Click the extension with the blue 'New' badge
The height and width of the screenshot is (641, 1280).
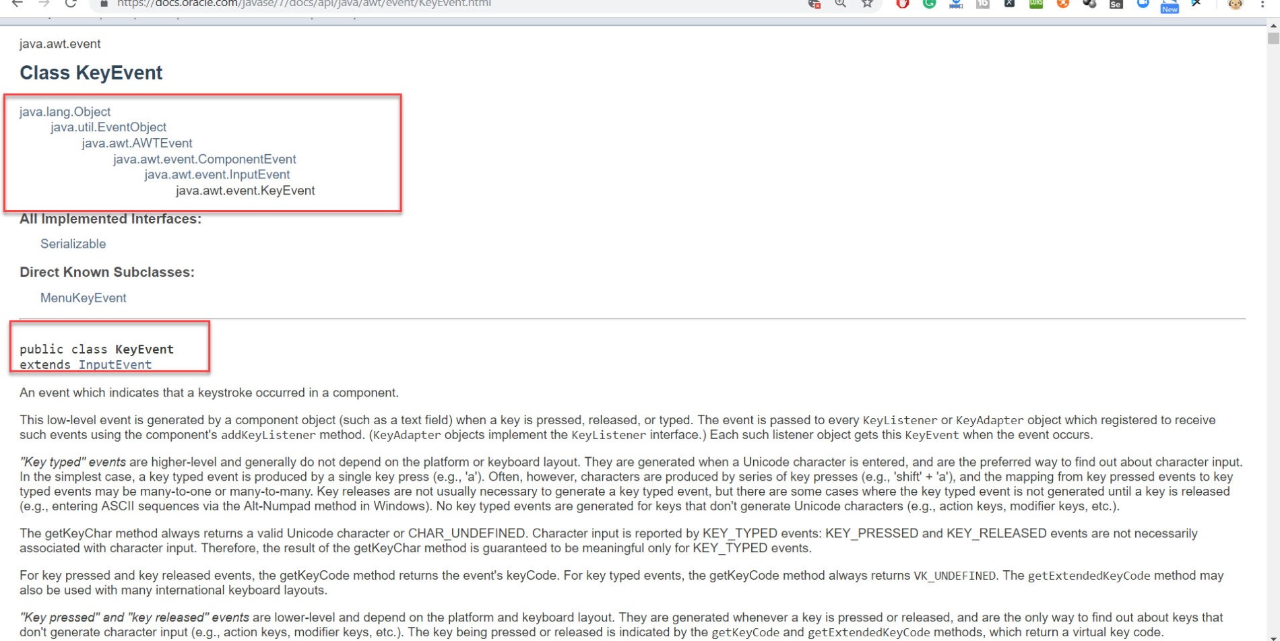point(1170,6)
